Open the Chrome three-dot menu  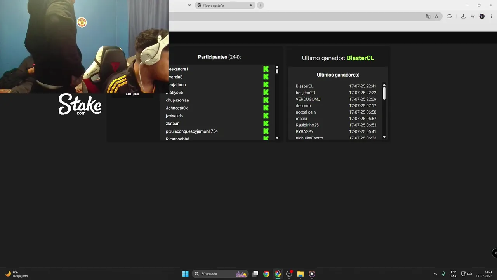tap(491, 16)
